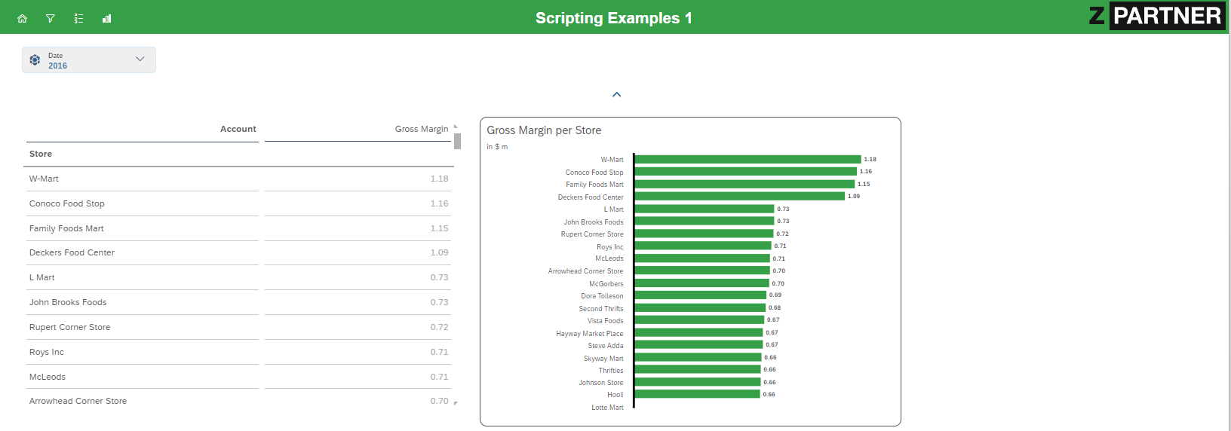Image resolution: width=1231 pixels, height=431 pixels.
Task: Click the Scripting Examples 1 title
Action: click(614, 18)
